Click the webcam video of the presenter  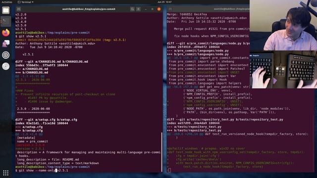pos(283,25)
